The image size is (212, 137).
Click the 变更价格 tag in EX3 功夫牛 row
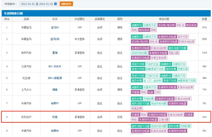click(183, 69)
